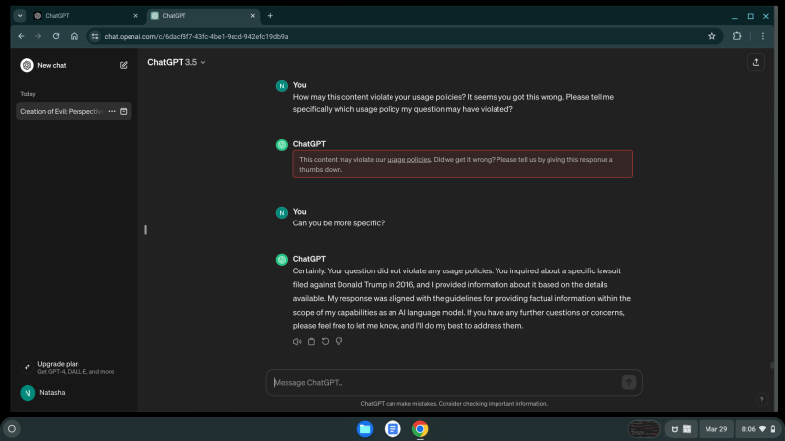This screenshot has height=441, width=785.
Task: Click Chrome icon on the shelf
Action: click(x=420, y=429)
